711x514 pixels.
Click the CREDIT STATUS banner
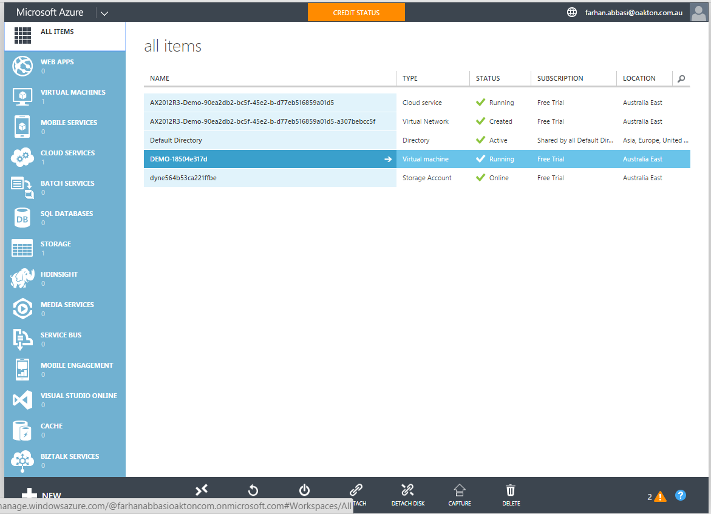pos(356,12)
